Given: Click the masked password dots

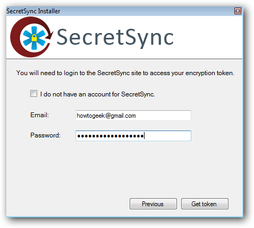Looking at the screenshot, I should 111,136.
